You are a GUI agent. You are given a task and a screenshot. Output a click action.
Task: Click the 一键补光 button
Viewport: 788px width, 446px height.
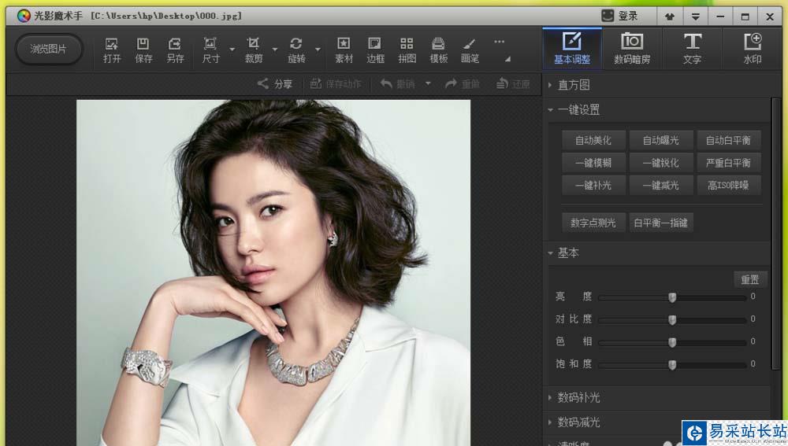coord(593,185)
